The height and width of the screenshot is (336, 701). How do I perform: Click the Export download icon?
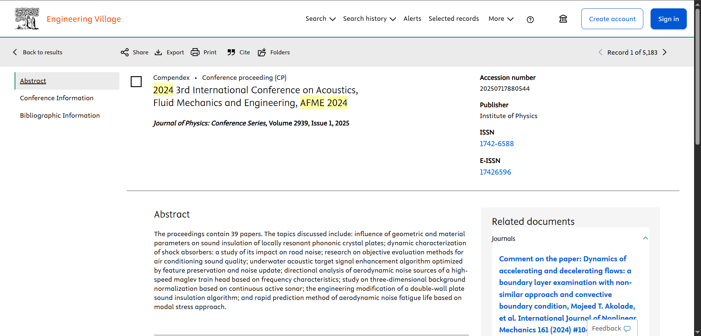158,52
